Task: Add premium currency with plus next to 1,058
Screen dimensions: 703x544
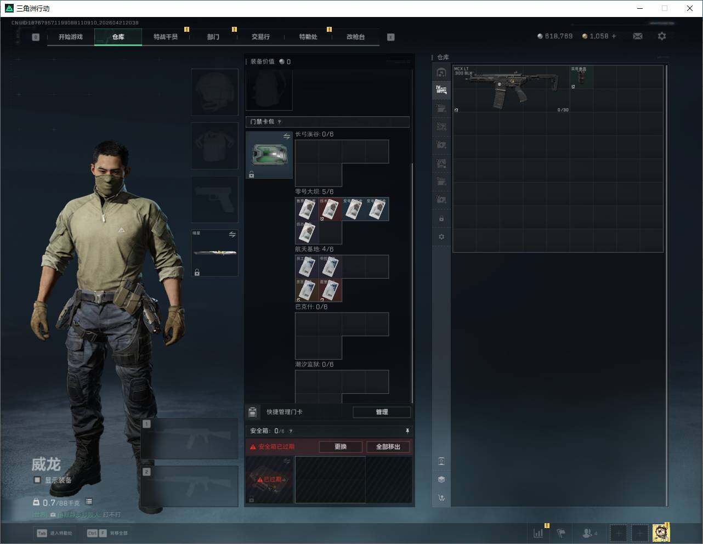Action: coord(614,36)
